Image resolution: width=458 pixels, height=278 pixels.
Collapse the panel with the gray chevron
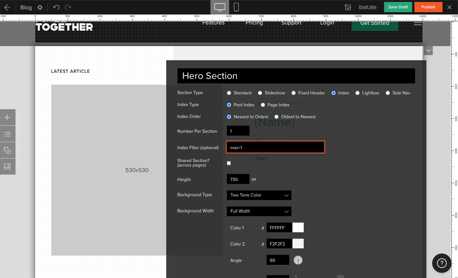(428, 51)
